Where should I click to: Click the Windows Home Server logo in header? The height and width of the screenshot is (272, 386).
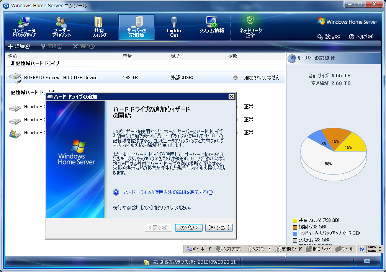coord(347,22)
